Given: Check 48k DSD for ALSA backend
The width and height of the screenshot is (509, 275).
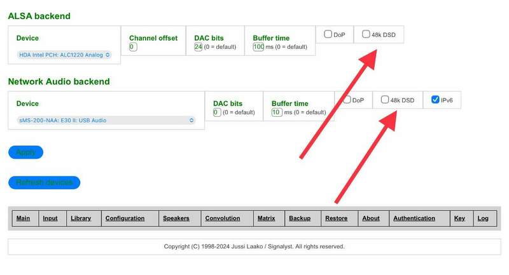Looking at the screenshot, I should coord(366,34).
